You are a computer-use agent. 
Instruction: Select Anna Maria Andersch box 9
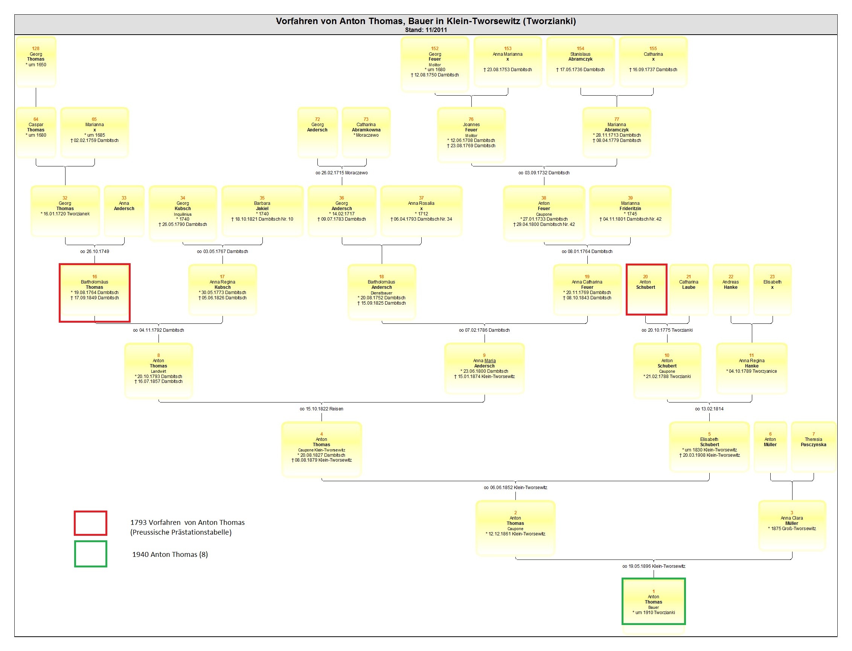[x=484, y=368]
